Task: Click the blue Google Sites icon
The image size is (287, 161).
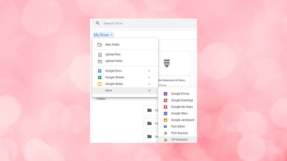Action: (x=165, y=114)
